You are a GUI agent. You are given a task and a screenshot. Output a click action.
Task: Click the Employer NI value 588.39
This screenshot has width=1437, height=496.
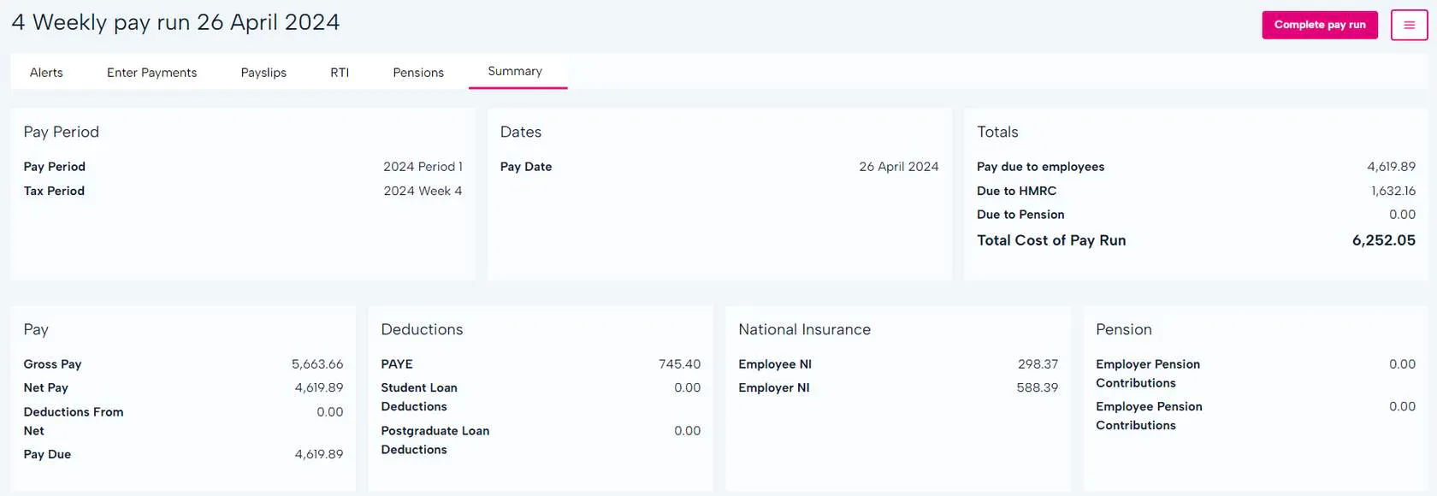1037,387
